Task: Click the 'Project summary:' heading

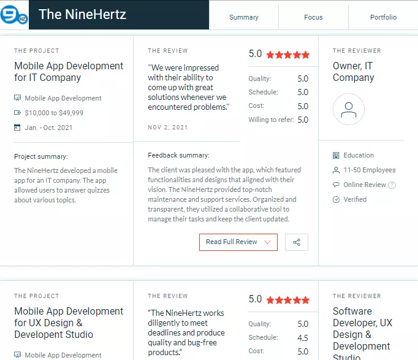Action: pyautogui.click(x=41, y=156)
